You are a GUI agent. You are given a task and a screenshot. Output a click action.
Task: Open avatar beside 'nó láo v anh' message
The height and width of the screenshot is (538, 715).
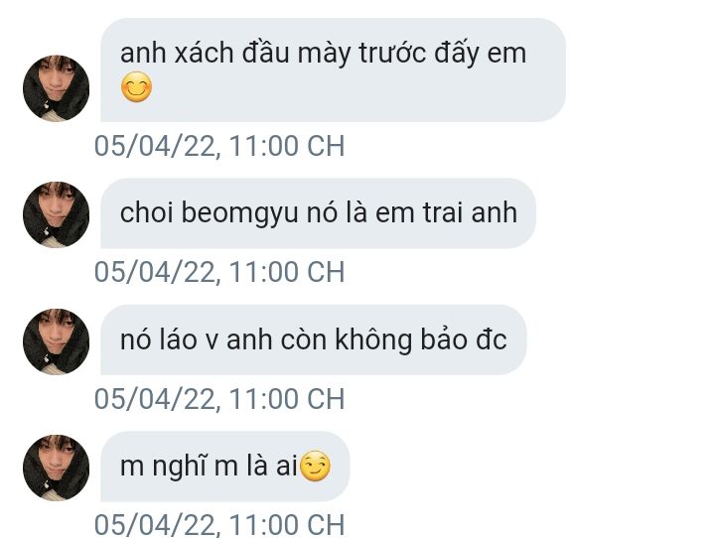(56, 341)
